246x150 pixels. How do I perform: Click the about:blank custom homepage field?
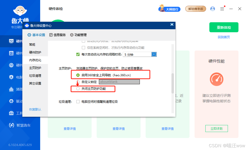point(119,82)
